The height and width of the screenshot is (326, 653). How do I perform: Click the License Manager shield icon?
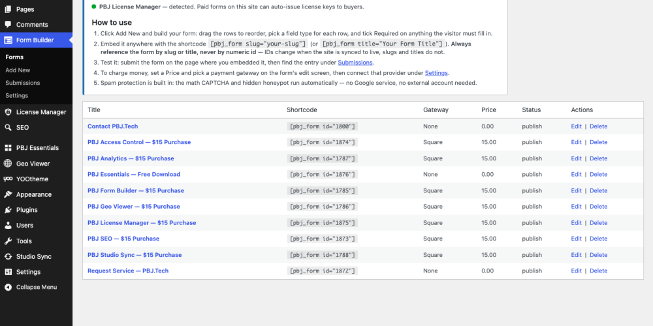click(x=8, y=112)
